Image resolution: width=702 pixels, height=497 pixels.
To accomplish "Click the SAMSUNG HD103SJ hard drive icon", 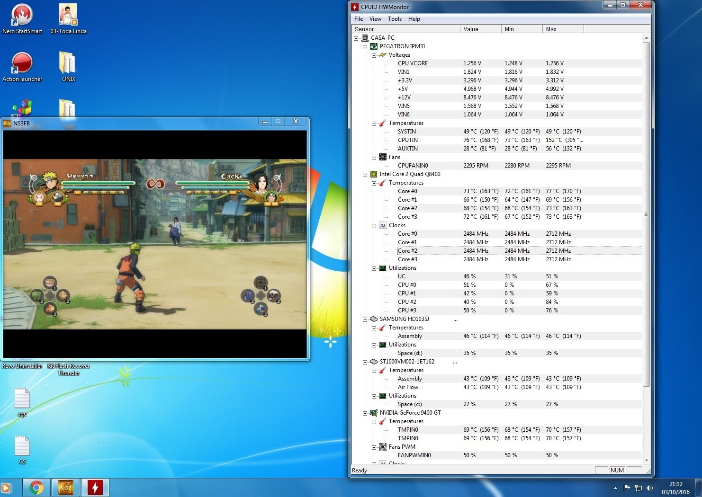I will pyautogui.click(x=374, y=319).
